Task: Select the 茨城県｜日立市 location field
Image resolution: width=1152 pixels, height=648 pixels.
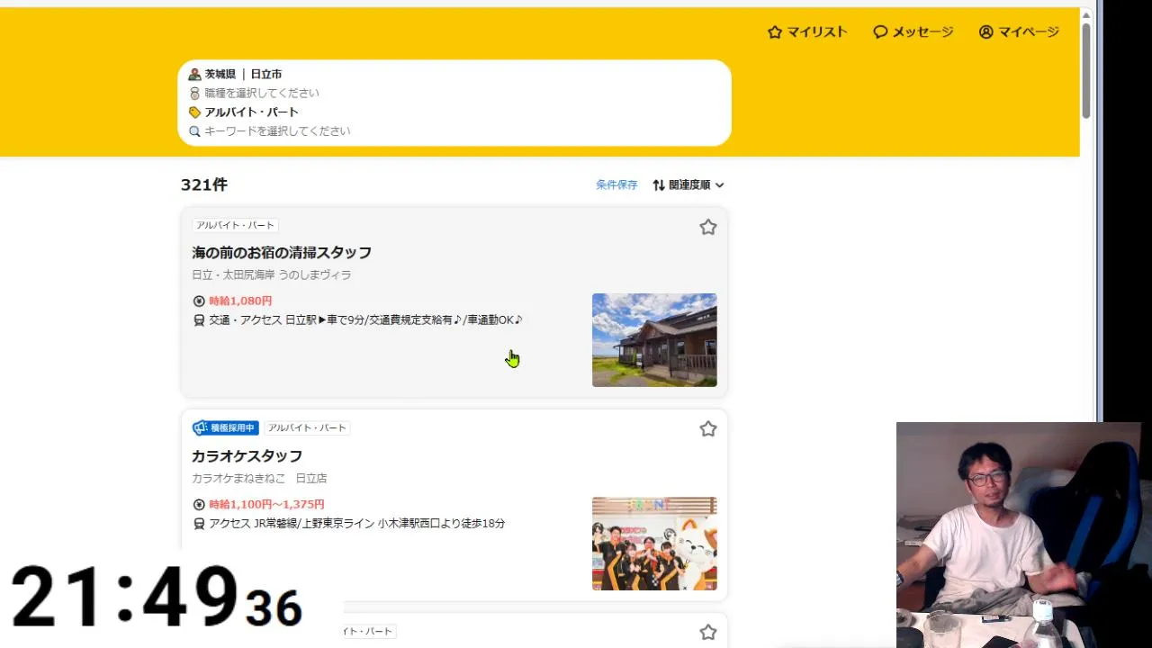Action: click(x=454, y=74)
